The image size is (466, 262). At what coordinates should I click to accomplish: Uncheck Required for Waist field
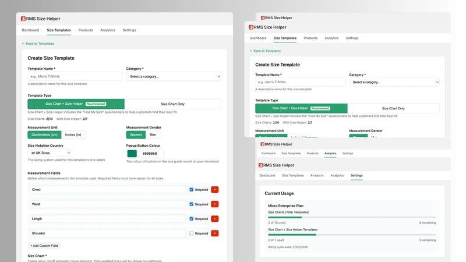click(x=192, y=204)
